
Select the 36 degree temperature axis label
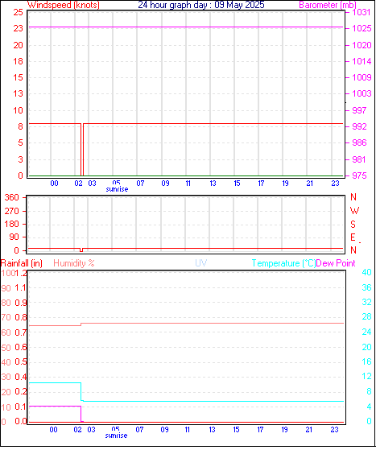click(x=366, y=287)
